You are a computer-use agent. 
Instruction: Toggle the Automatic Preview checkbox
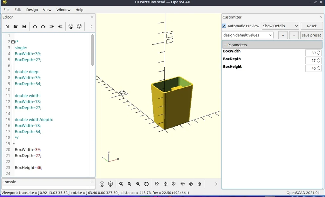tap(224, 26)
